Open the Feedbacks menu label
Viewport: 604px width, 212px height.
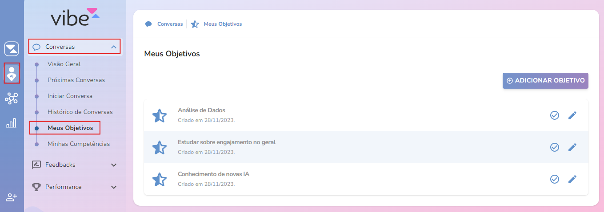(x=60, y=165)
